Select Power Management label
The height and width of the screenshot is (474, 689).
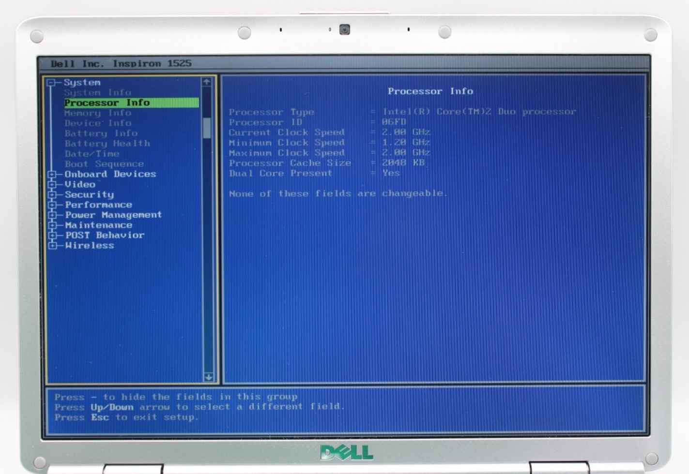113,215
